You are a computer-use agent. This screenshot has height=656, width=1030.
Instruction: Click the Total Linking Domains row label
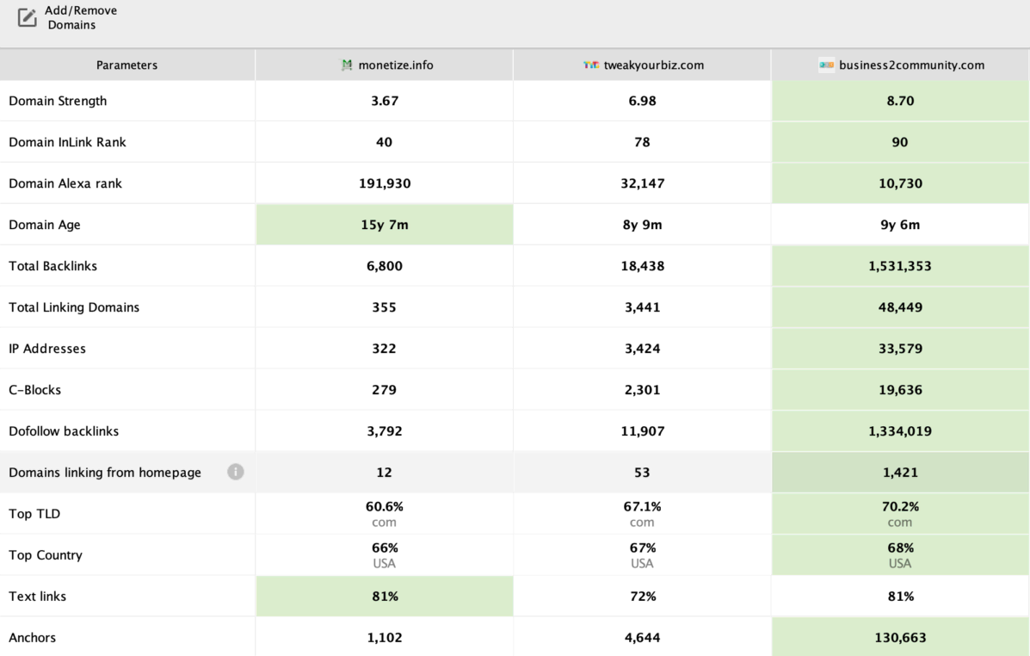click(x=74, y=307)
